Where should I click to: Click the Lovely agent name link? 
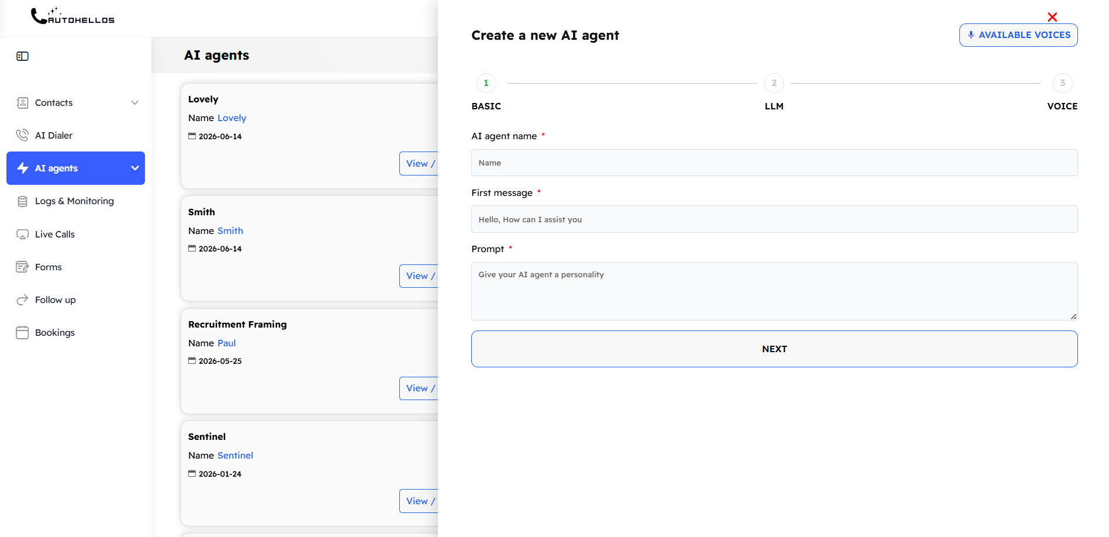click(x=232, y=118)
